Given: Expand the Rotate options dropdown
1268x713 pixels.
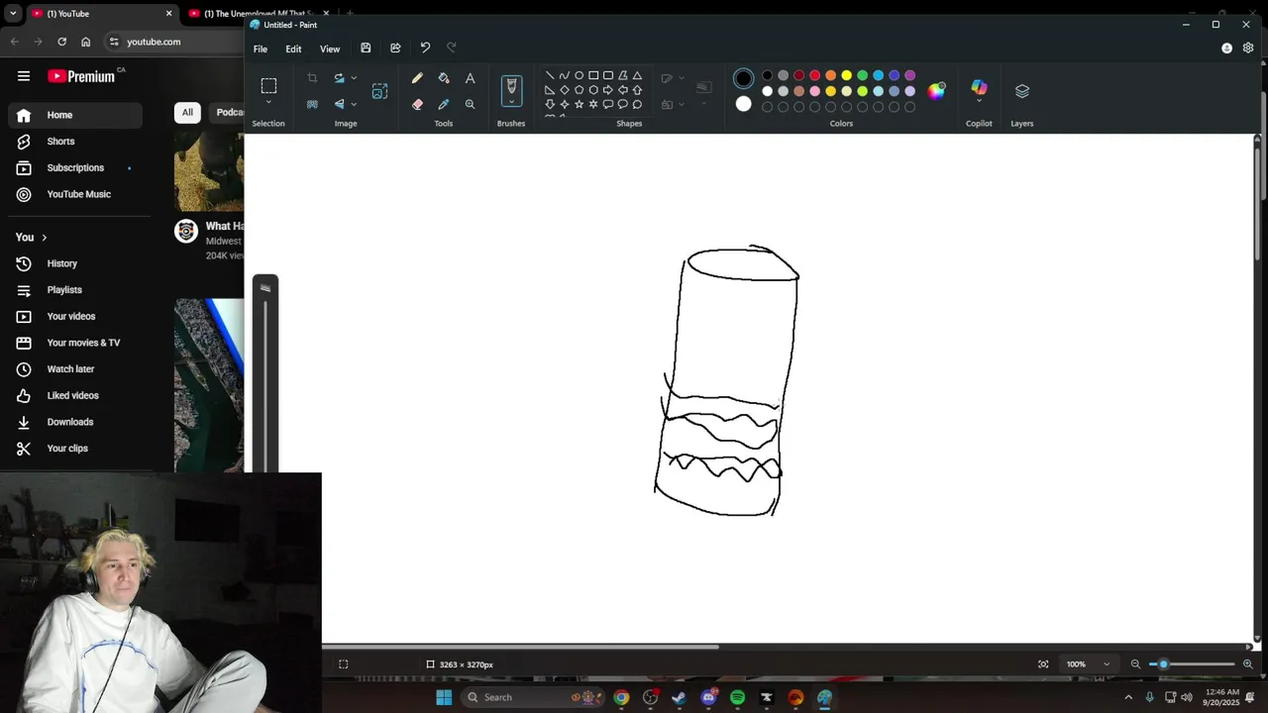Looking at the screenshot, I should 354,78.
